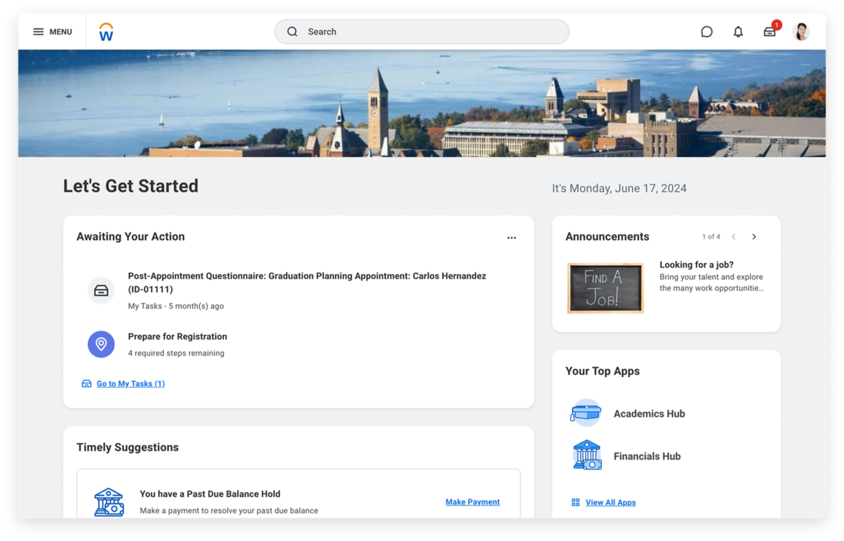Click the Make Payment link

coord(473,502)
